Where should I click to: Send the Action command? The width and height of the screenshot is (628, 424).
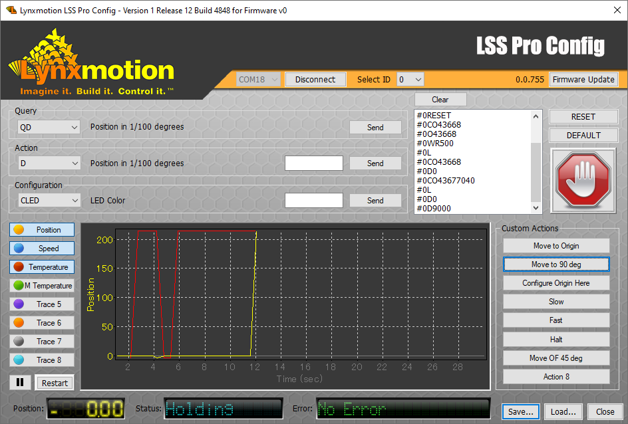click(x=375, y=163)
